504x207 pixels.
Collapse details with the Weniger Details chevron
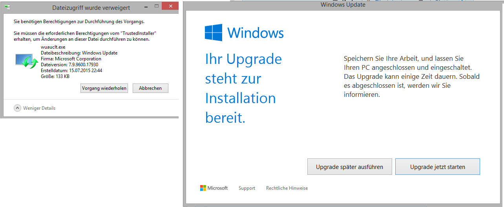pyautogui.click(x=17, y=108)
